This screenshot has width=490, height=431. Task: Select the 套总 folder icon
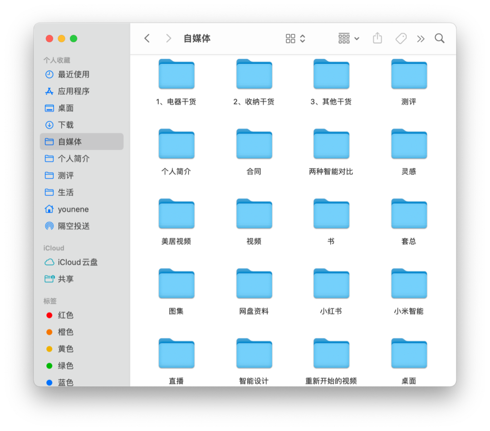click(x=409, y=214)
